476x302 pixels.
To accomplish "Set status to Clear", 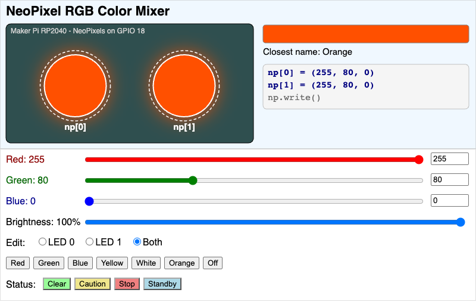I will pyautogui.click(x=57, y=284).
